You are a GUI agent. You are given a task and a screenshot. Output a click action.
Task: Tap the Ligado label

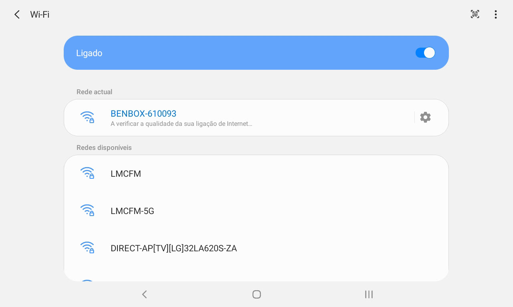pos(89,53)
